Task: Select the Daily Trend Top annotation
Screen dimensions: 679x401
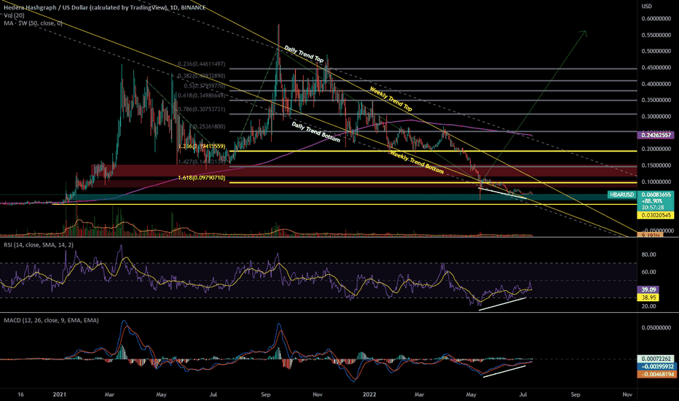Action: [x=304, y=54]
